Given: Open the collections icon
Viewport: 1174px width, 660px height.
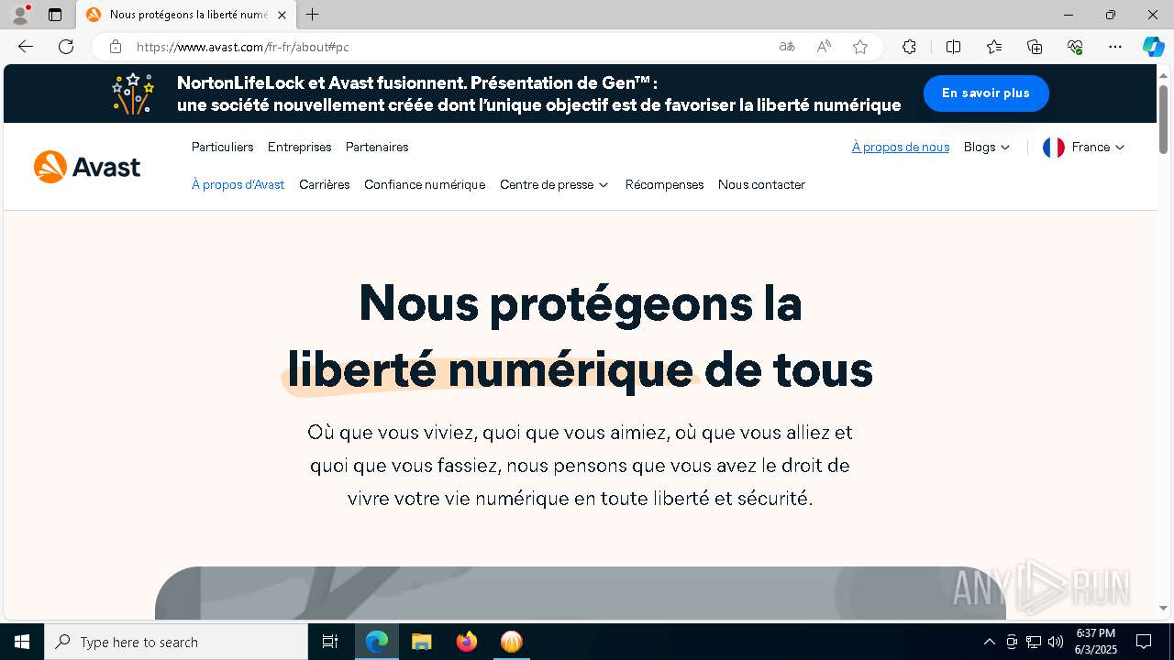Looking at the screenshot, I should coord(1035,47).
